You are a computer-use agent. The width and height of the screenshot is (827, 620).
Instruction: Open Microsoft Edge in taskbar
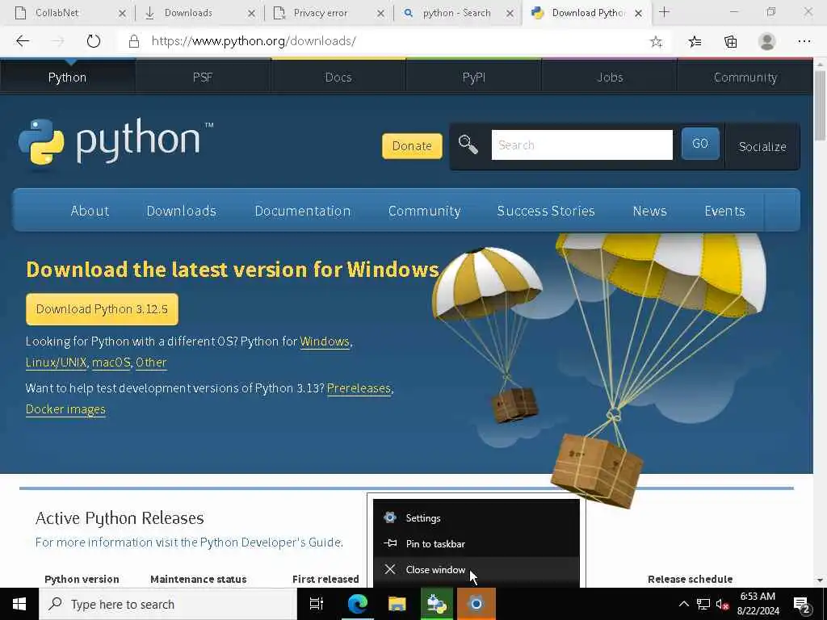(357, 604)
